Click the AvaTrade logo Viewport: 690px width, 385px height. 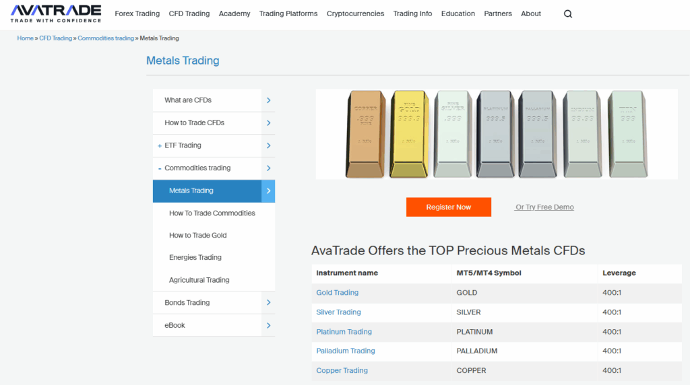point(56,13)
